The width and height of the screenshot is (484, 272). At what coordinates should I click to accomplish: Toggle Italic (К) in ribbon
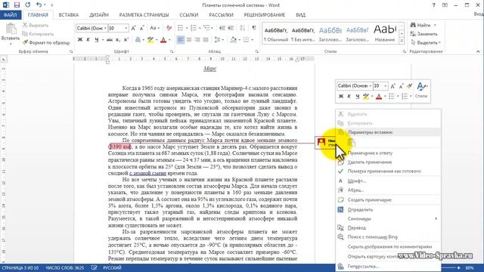point(88,40)
